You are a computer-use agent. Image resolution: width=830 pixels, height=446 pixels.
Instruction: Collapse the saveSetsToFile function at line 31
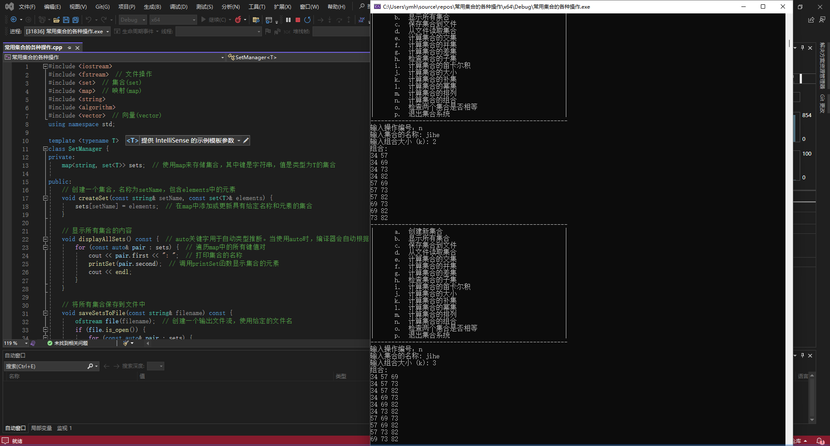pyautogui.click(x=45, y=313)
